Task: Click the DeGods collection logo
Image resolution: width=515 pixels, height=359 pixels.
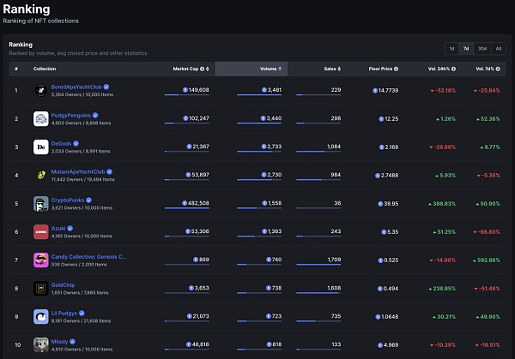Action: tap(41, 147)
